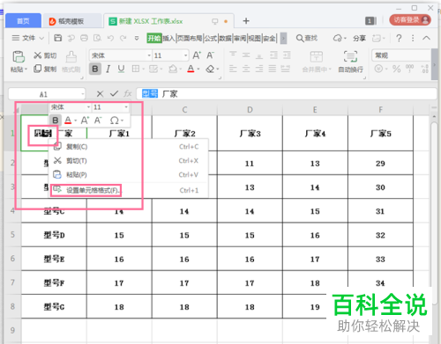Click the center horizontally icon
441x344 pixels.
pyautogui.click(x=246, y=69)
